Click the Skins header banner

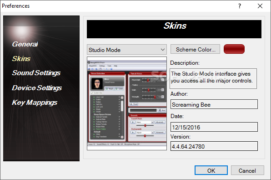[x=174, y=29]
